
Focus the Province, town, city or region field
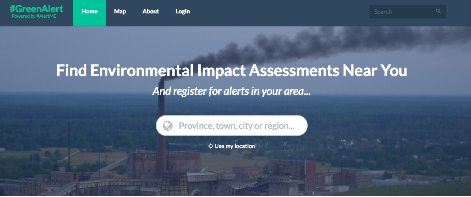(x=232, y=125)
